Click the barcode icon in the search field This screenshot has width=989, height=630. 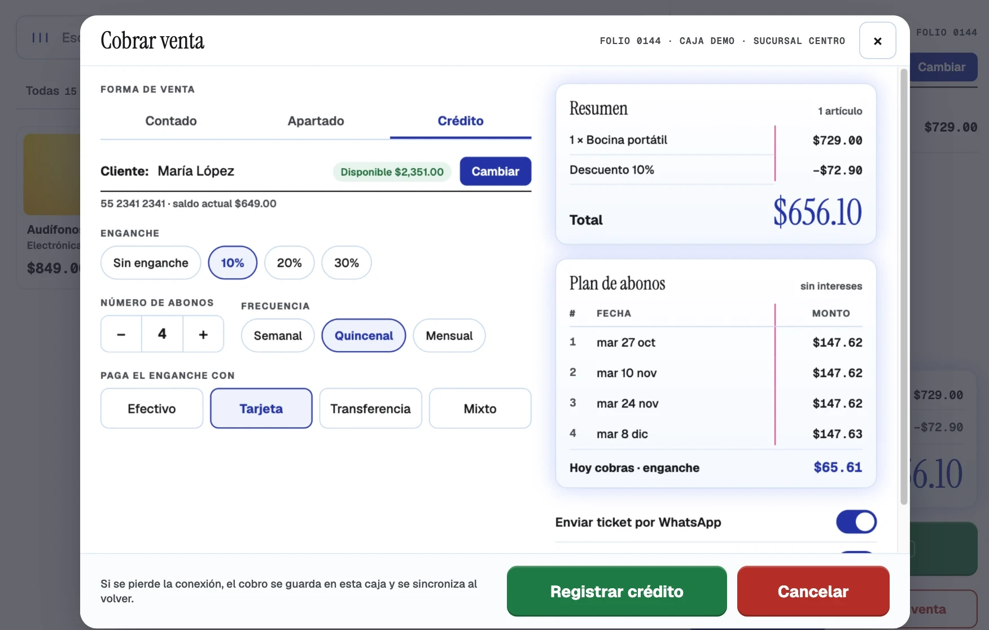(40, 38)
